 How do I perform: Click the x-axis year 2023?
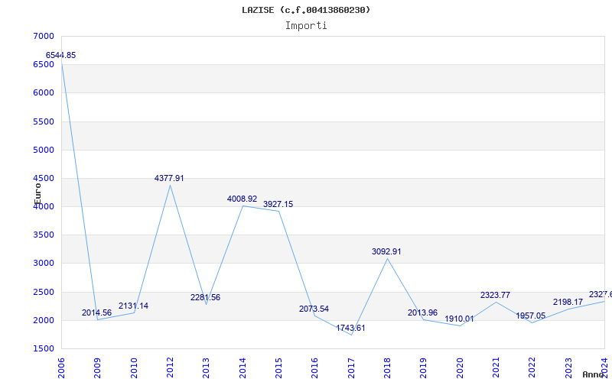coord(568,368)
